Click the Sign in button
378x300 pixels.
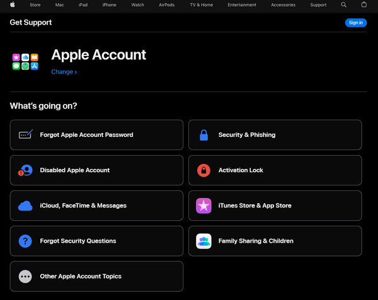pyautogui.click(x=356, y=23)
